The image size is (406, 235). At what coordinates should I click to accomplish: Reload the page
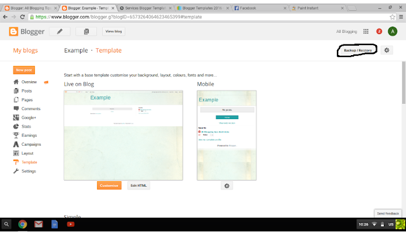(x=22, y=17)
